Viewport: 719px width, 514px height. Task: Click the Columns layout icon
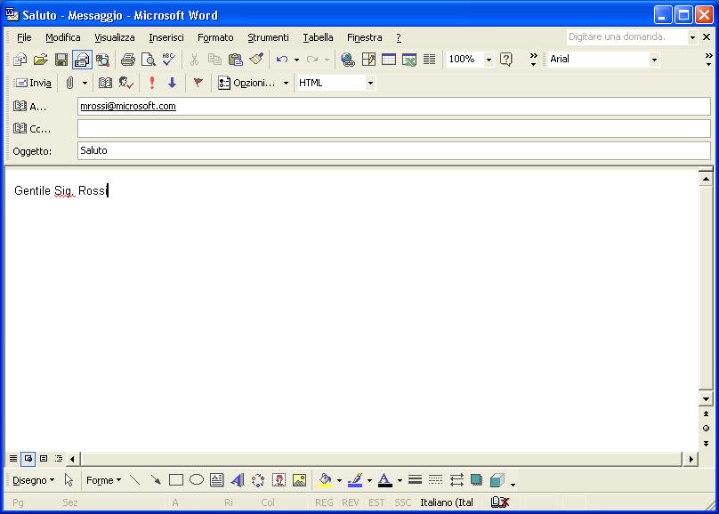point(429,60)
